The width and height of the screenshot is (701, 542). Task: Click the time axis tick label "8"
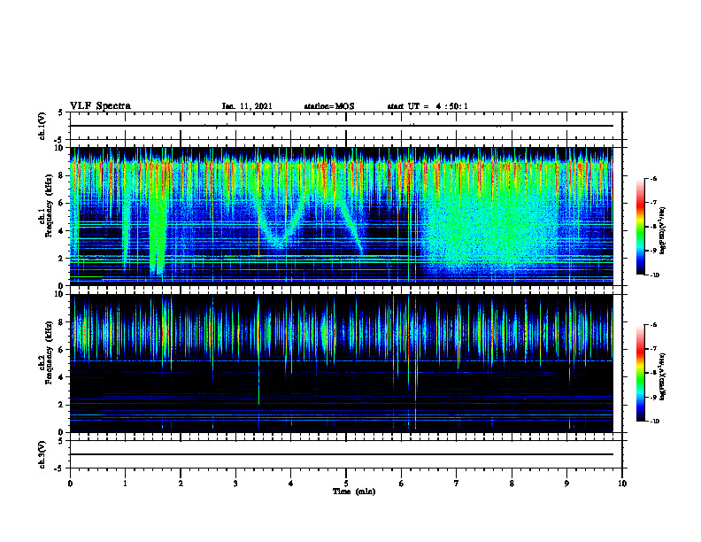(x=512, y=483)
